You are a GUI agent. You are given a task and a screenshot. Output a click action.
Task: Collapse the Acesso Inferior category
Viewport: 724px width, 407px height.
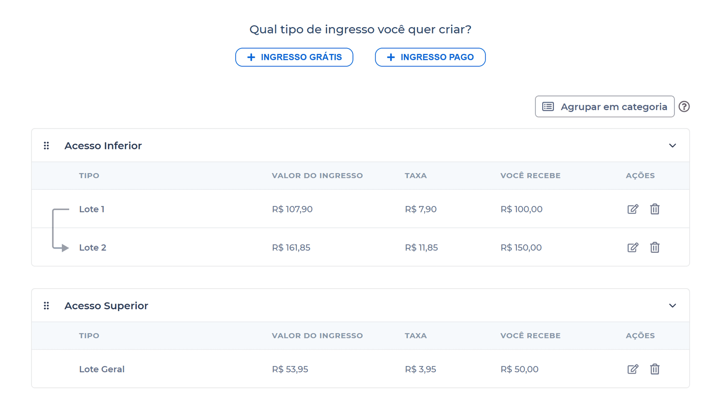click(x=672, y=146)
